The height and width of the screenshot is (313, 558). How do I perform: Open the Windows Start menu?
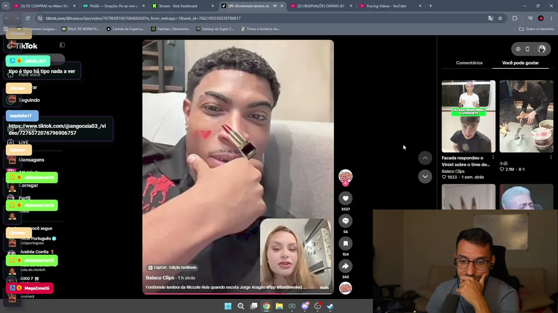pos(228,306)
